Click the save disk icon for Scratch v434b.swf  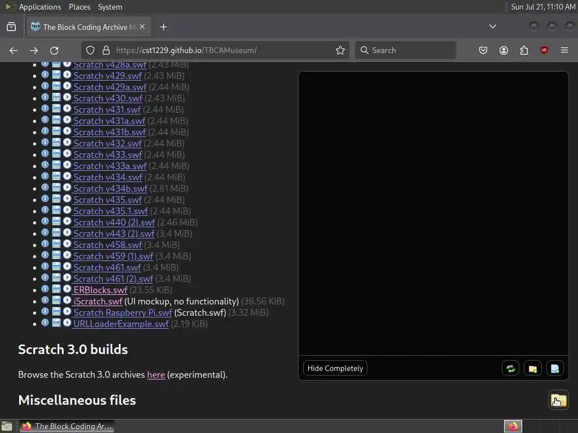pos(56,187)
